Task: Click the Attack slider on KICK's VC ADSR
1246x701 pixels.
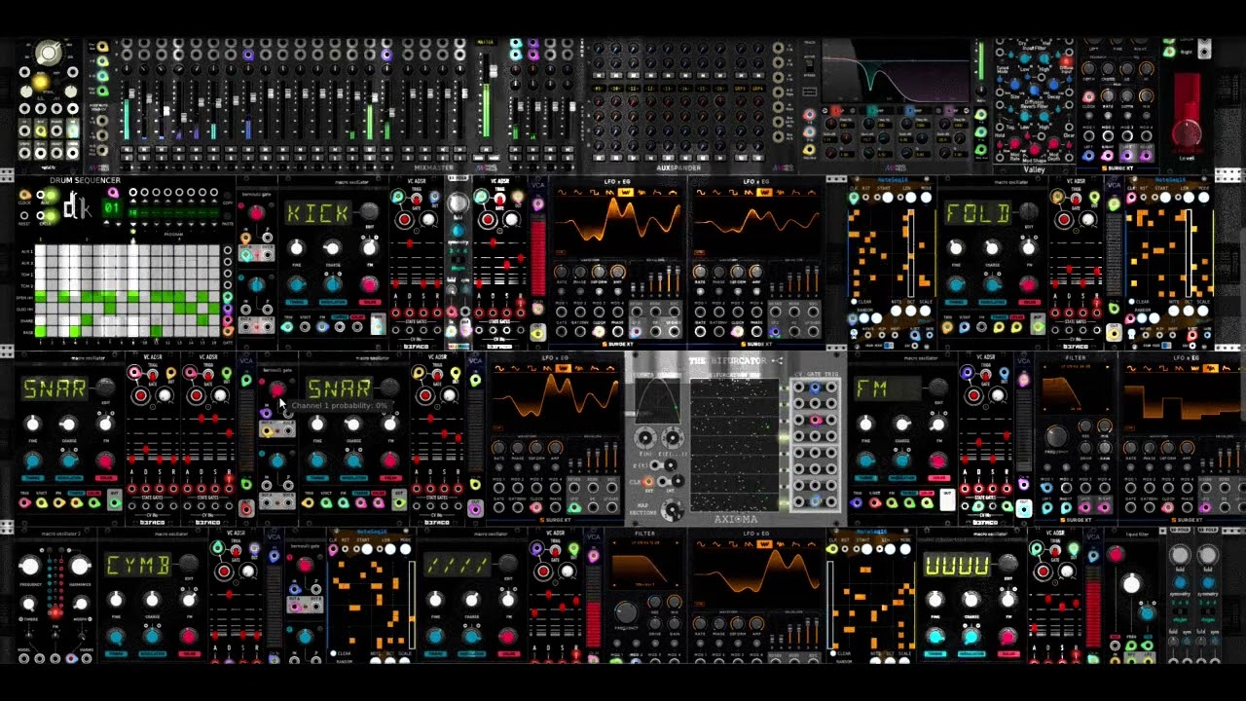Action: pos(396,283)
